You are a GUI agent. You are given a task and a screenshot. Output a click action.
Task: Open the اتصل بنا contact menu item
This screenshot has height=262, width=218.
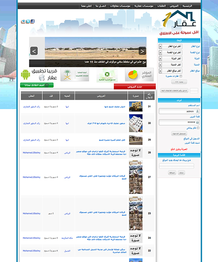click(x=101, y=6)
